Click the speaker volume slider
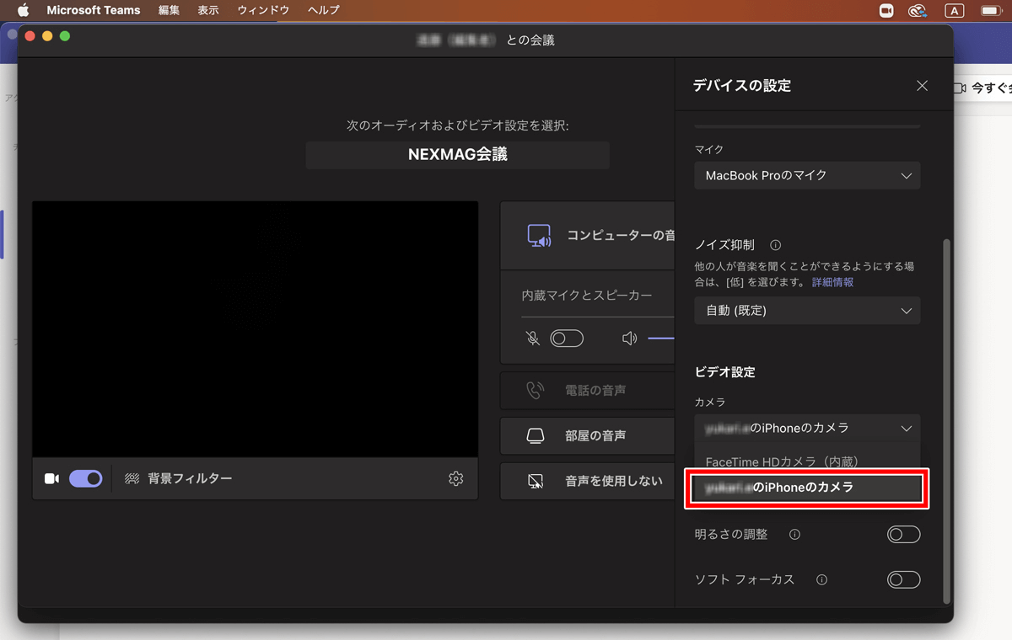Image resolution: width=1012 pixels, height=640 pixels. (x=661, y=339)
